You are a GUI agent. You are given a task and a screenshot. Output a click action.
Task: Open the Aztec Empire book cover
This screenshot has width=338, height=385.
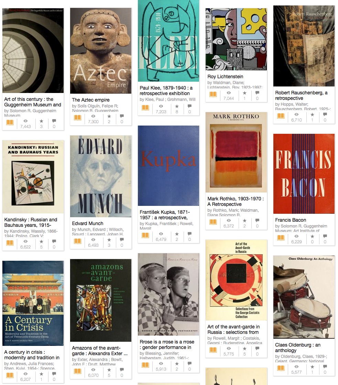point(101,51)
